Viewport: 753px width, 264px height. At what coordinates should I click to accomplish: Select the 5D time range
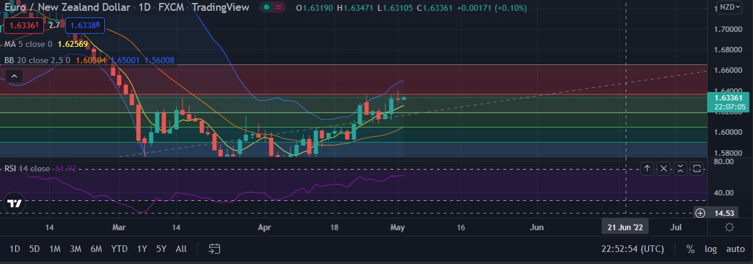(x=34, y=249)
